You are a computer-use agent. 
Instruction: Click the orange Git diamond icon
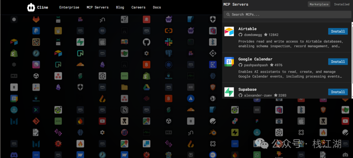click(36, 121)
